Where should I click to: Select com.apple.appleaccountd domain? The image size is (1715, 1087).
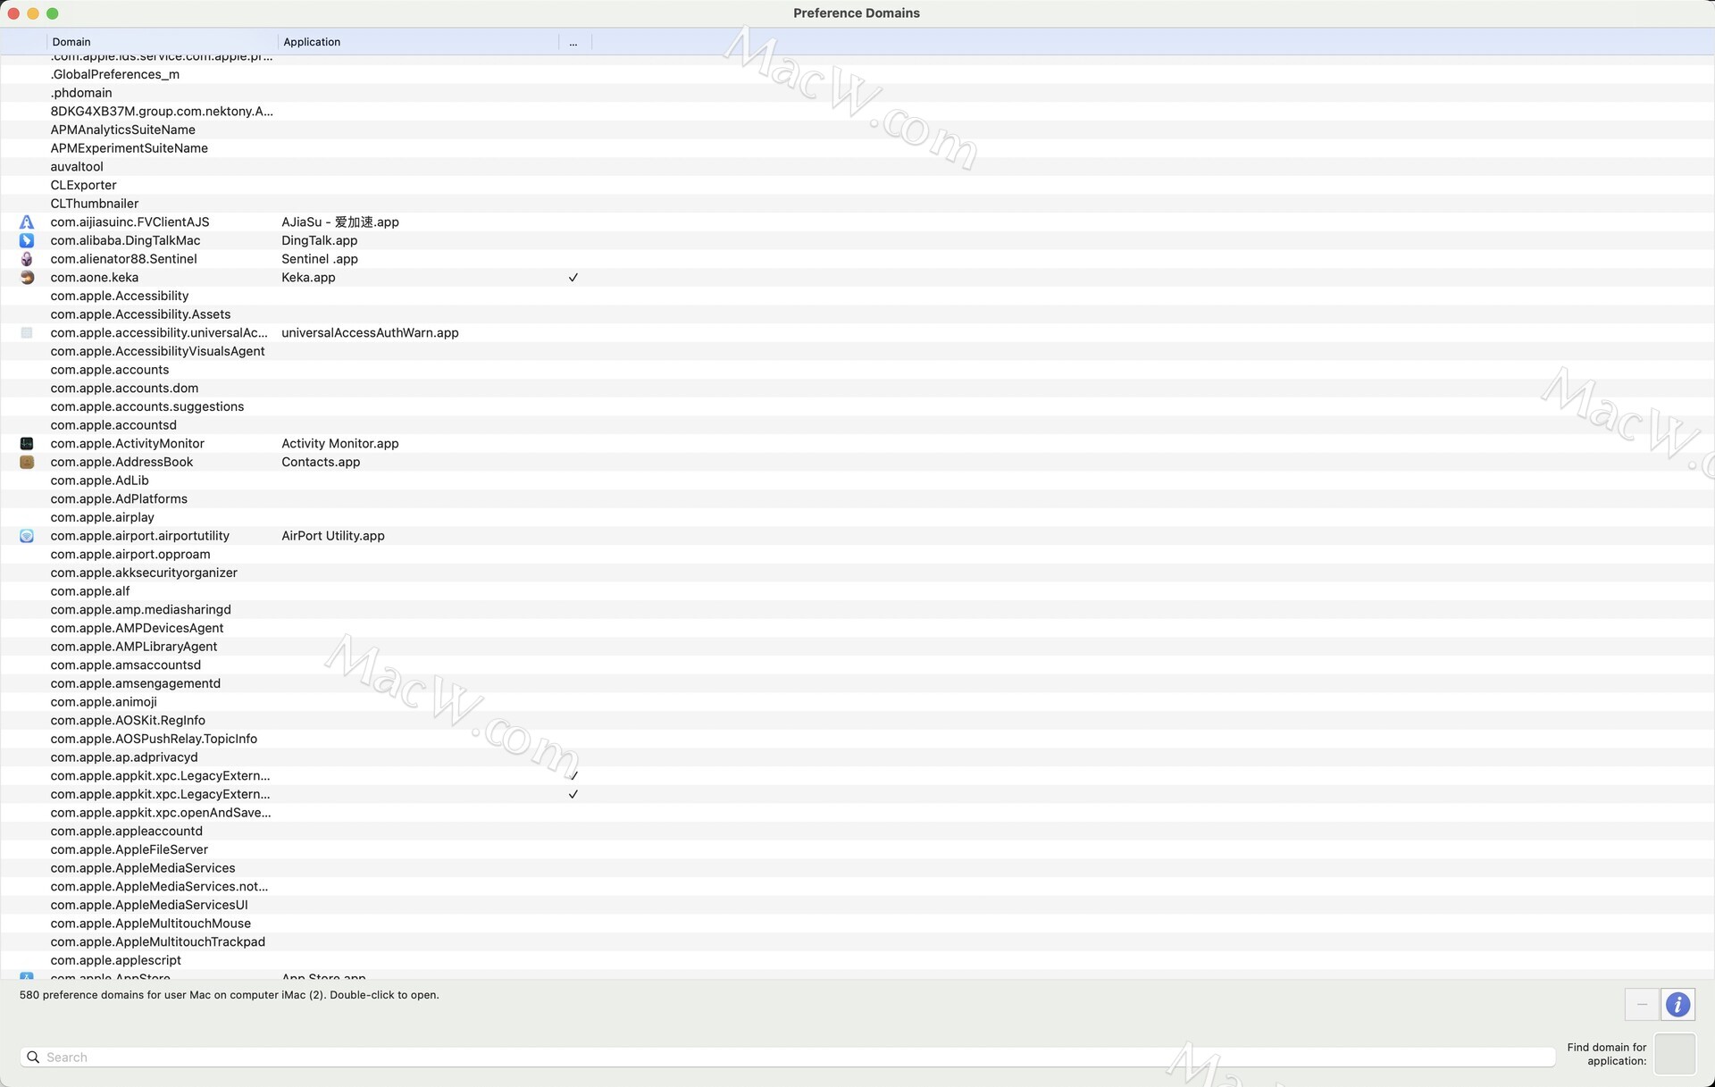coord(126,832)
